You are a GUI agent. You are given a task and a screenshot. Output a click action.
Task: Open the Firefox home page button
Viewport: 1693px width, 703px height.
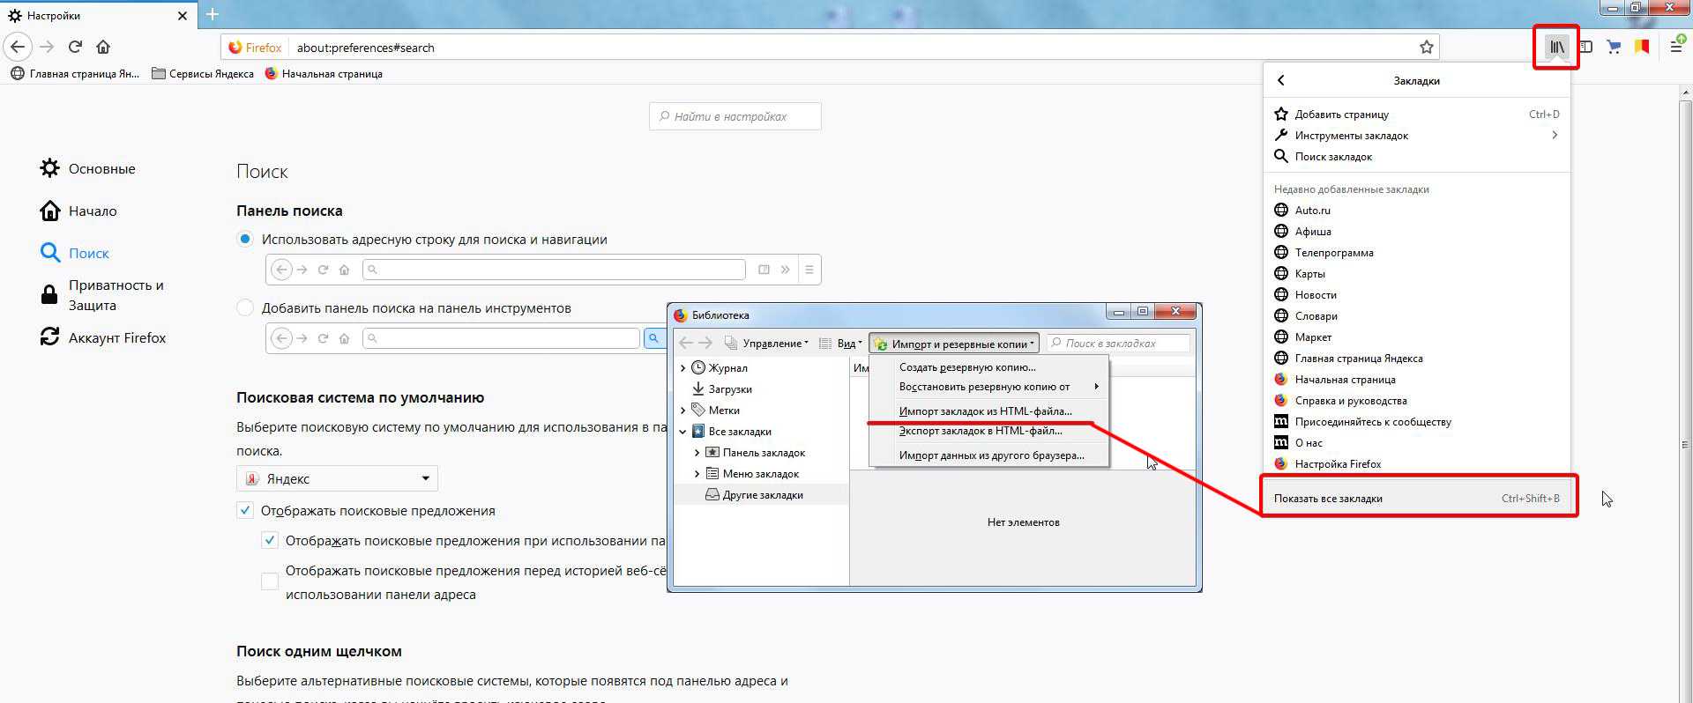tap(103, 47)
